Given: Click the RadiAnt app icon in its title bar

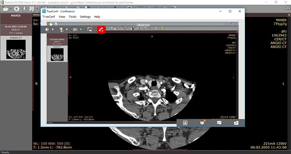Looking at the screenshot, I should click(x=2, y=2).
